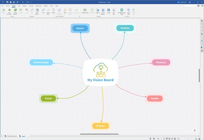The width and height of the screenshot is (204, 140).
Task: Select the Career topic node
Action: coord(80,28)
